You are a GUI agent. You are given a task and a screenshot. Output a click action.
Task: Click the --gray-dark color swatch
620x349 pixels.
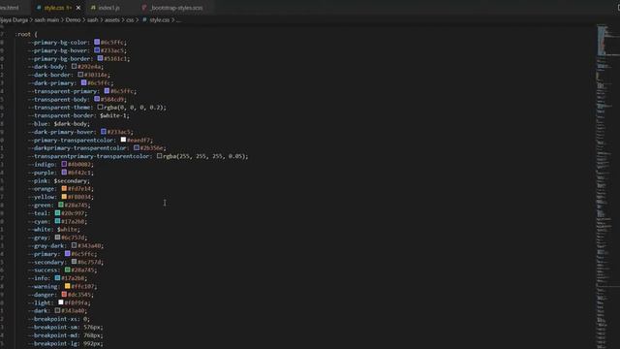(x=74, y=245)
